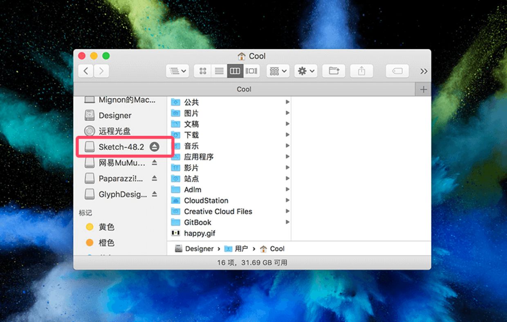Viewport: 507px width, 322px height.
Task: Switch to list view
Action: (219, 71)
